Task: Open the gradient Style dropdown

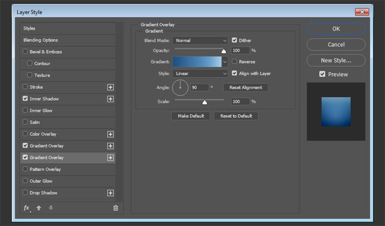Action: (200, 74)
